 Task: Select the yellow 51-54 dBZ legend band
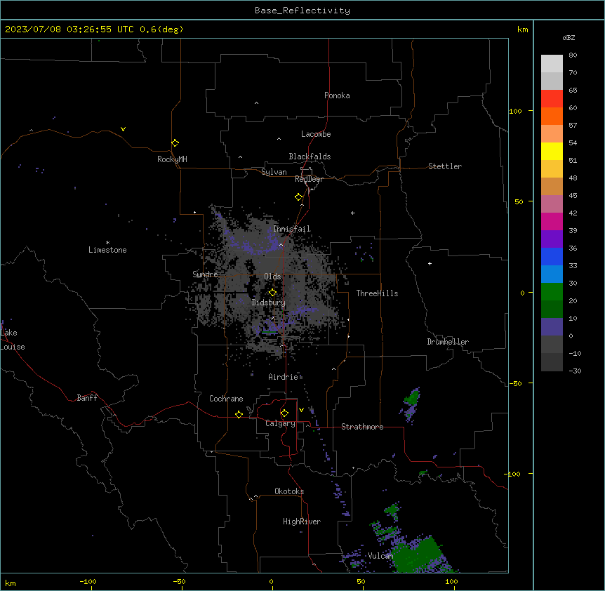552,151
